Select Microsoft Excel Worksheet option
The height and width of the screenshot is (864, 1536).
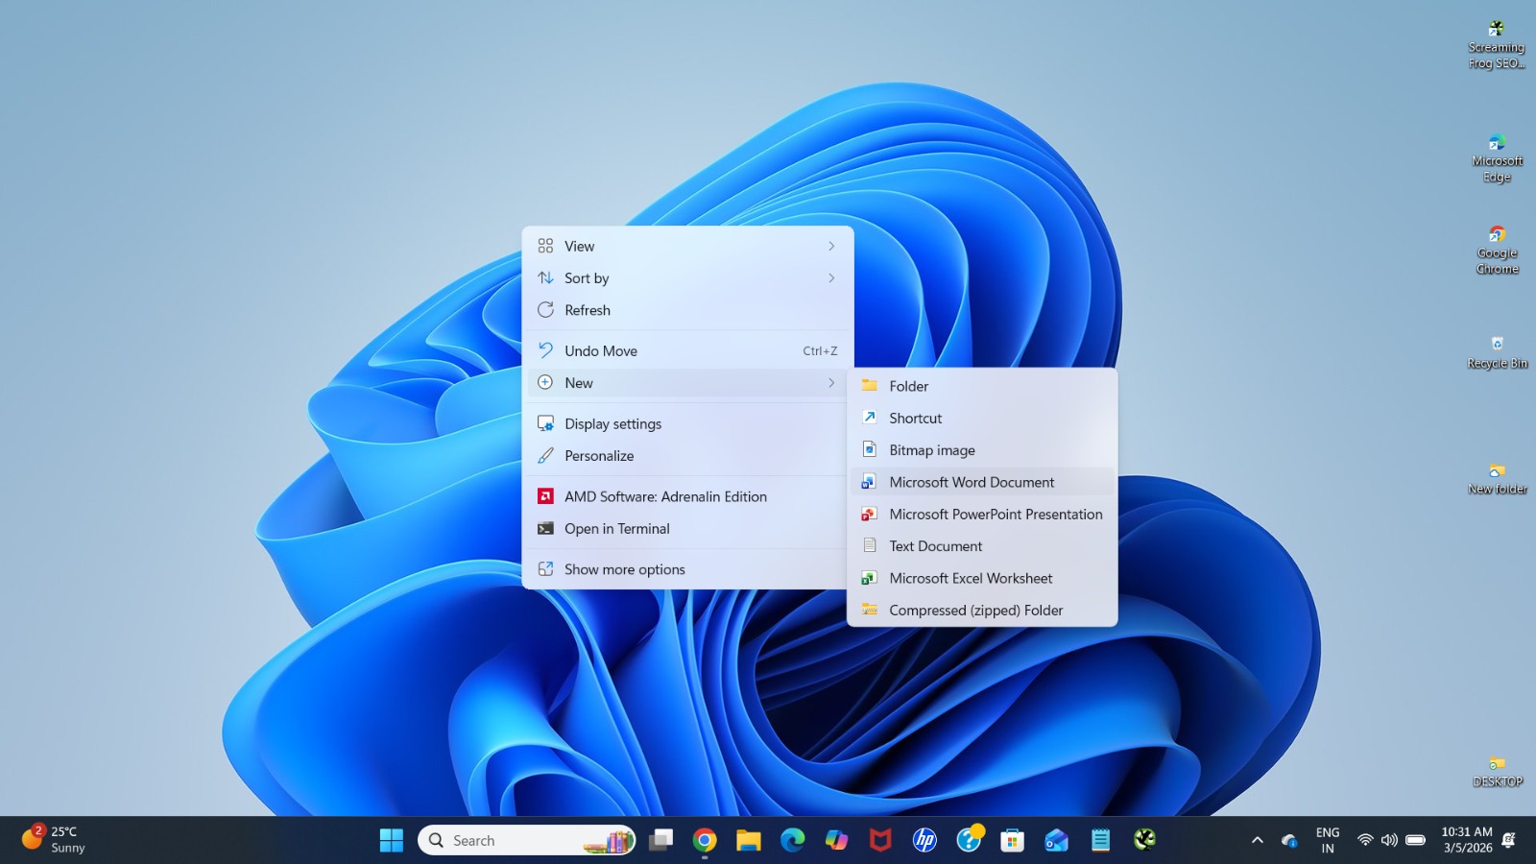click(971, 578)
